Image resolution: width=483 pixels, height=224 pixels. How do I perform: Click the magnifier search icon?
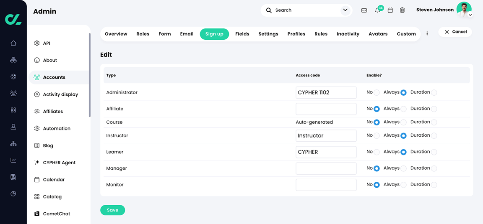coord(269,10)
